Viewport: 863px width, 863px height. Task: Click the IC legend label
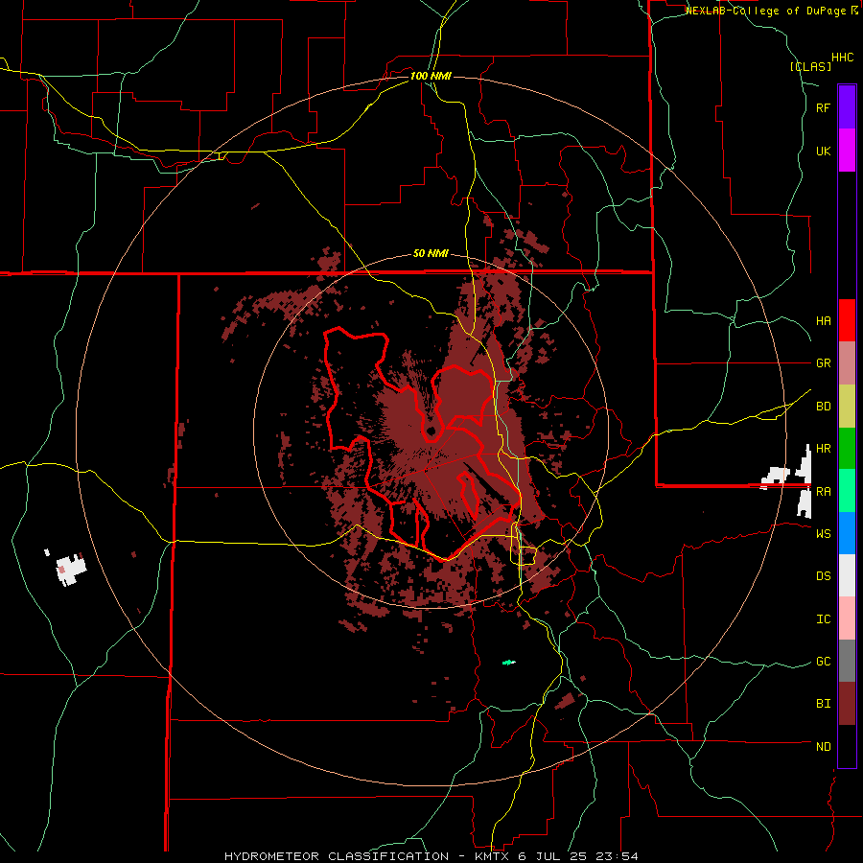click(823, 619)
